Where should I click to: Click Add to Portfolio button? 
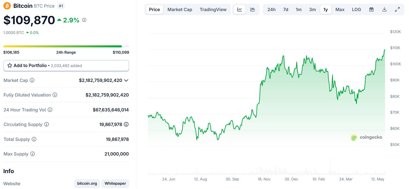pos(66,66)
